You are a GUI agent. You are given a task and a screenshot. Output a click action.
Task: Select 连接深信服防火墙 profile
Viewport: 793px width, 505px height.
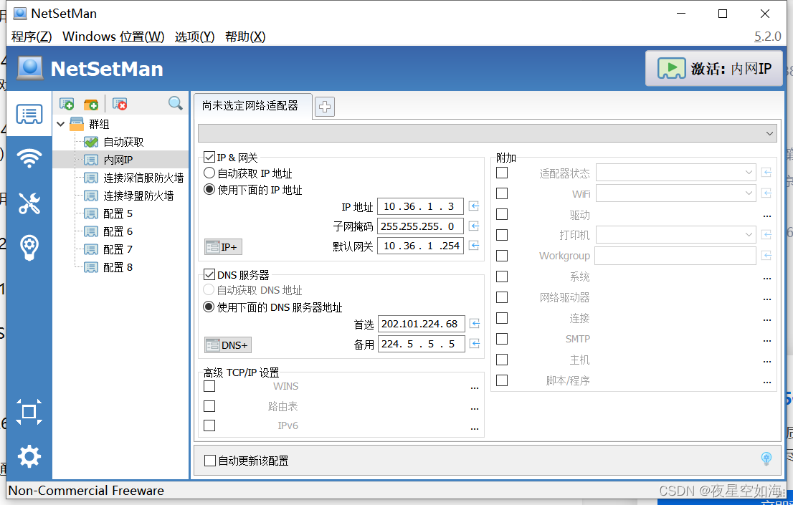(x=143, y=178)
